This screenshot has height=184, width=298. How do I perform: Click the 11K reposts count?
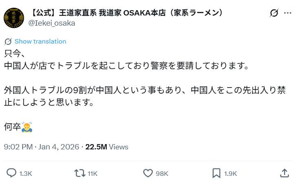pos(93,173)
